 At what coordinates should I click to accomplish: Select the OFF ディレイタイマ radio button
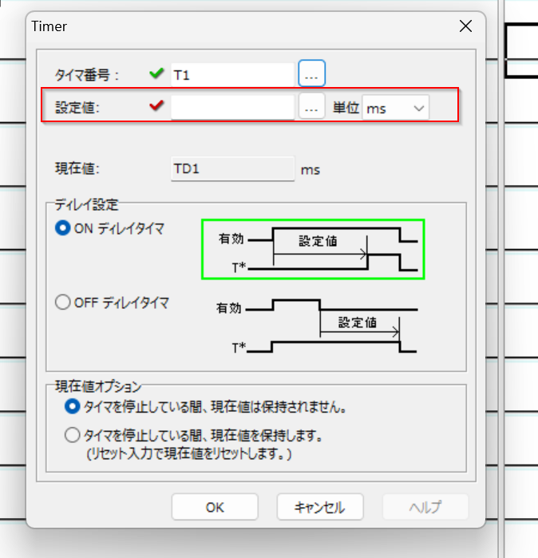(63, 302)
